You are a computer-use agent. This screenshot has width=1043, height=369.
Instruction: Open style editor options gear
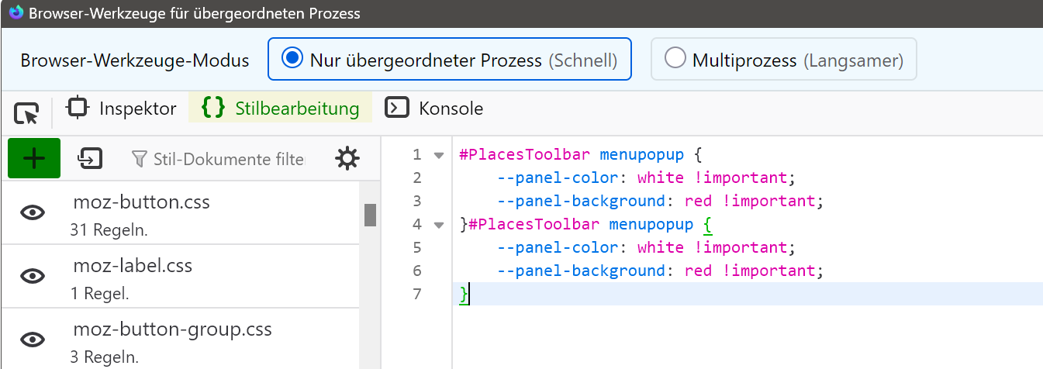coord(347,159)
